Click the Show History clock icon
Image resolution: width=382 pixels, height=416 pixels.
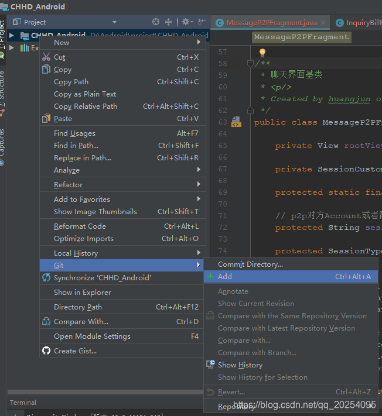click(x=211, y=365)
